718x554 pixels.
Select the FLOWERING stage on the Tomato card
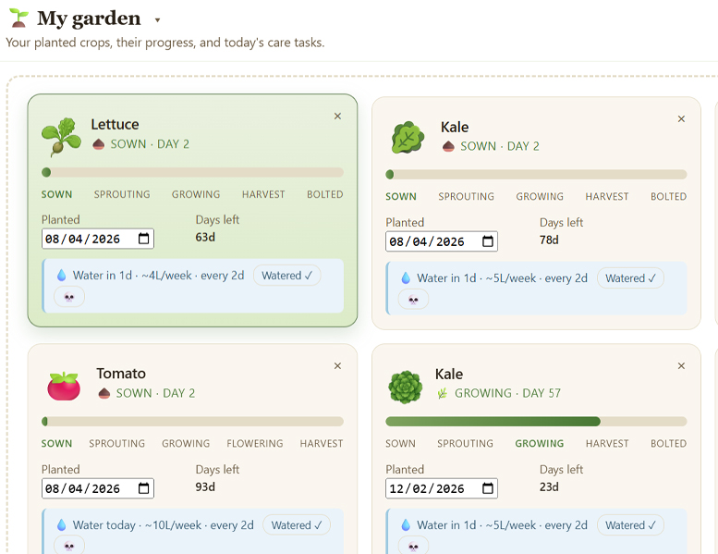click(x=255, y=444)
